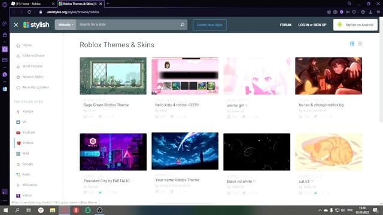Focus the Search for a style field
The height and width of the screenshot is (215, 383).
(127, 24)
